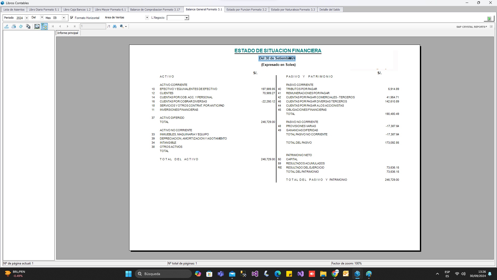Select the Informe principal tab
Screen dimensions: 497x280
tap(68, 33)
